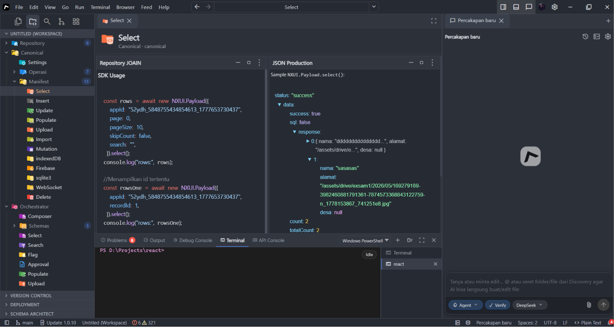Add a new chat with plus icon
Image resolution: width=614 pixels, height=327 pixels.
click(x=608, y=21)
